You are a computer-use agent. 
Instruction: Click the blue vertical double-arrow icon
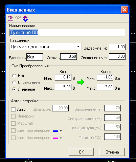pos(25,19)
